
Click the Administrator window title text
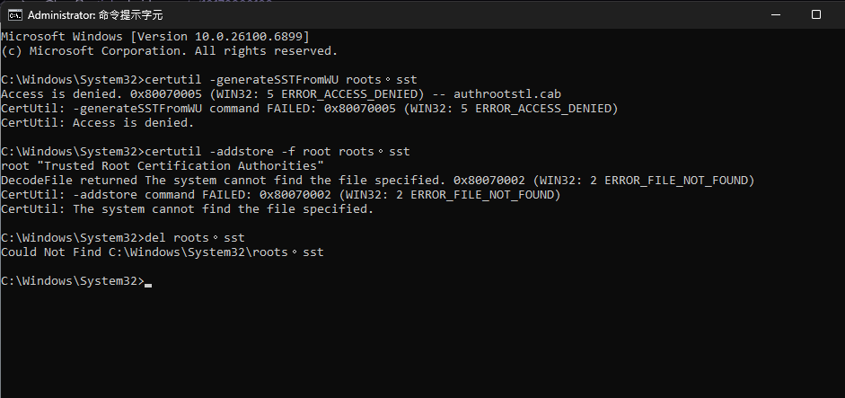pyautogui.click(x=95, y=15)
